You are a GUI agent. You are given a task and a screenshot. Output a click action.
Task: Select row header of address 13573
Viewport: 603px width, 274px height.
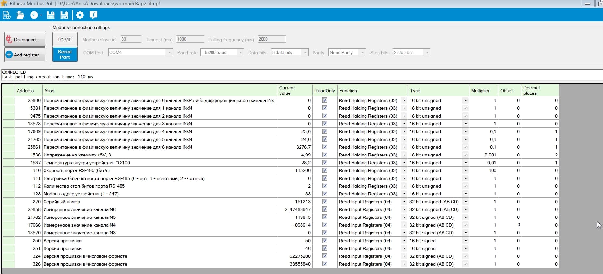8,124
